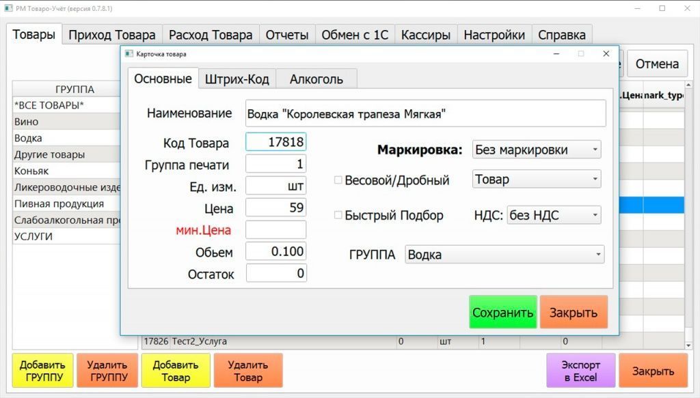
Task: Click the Сохранить button
Action: coord(502,312)
